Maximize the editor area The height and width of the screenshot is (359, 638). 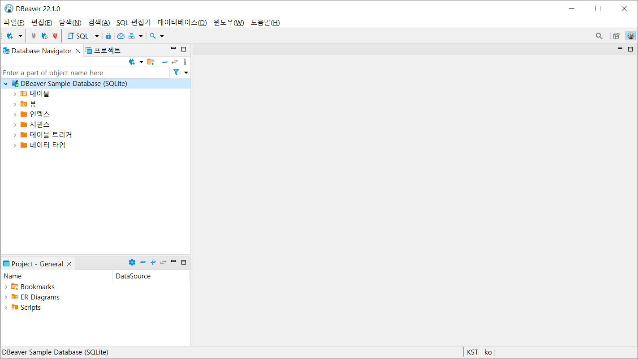tap(630, 49)
